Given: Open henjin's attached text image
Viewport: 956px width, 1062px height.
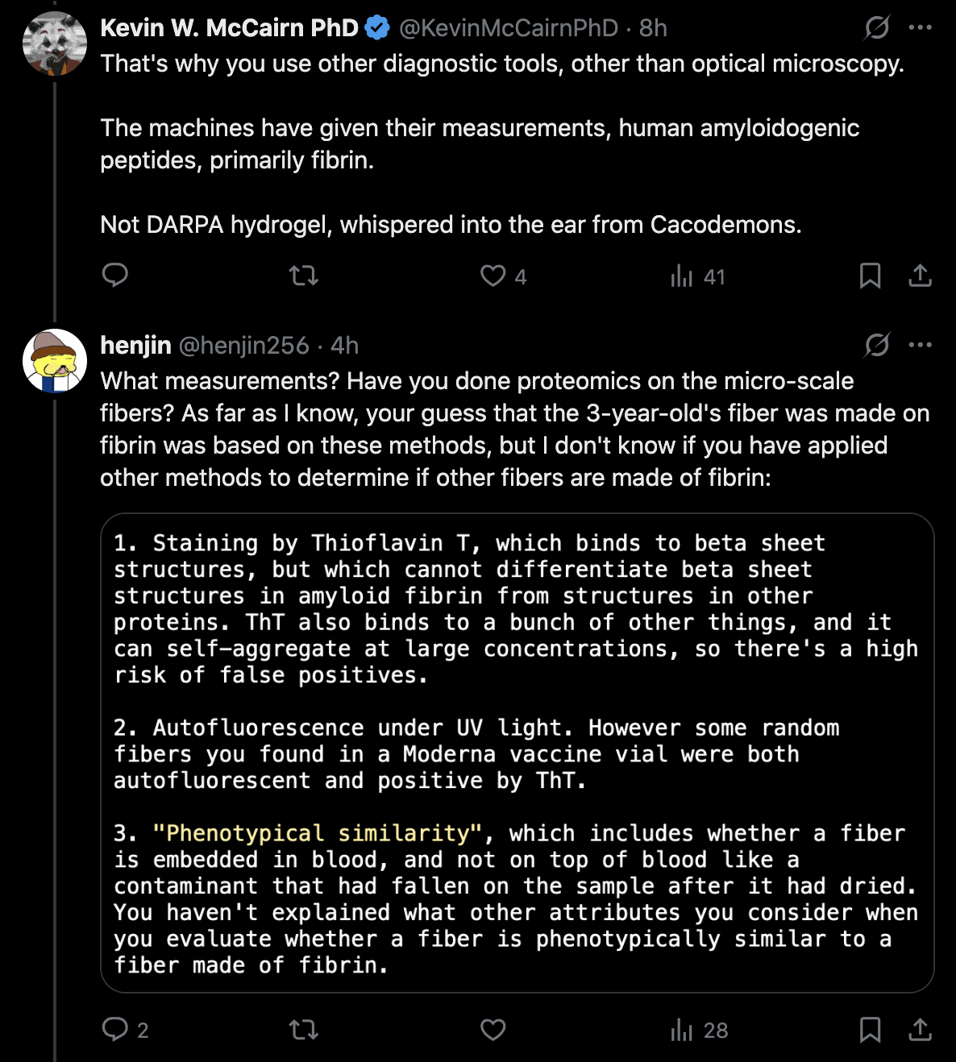Looking at the screenshot, I should [x=517, y=753].
